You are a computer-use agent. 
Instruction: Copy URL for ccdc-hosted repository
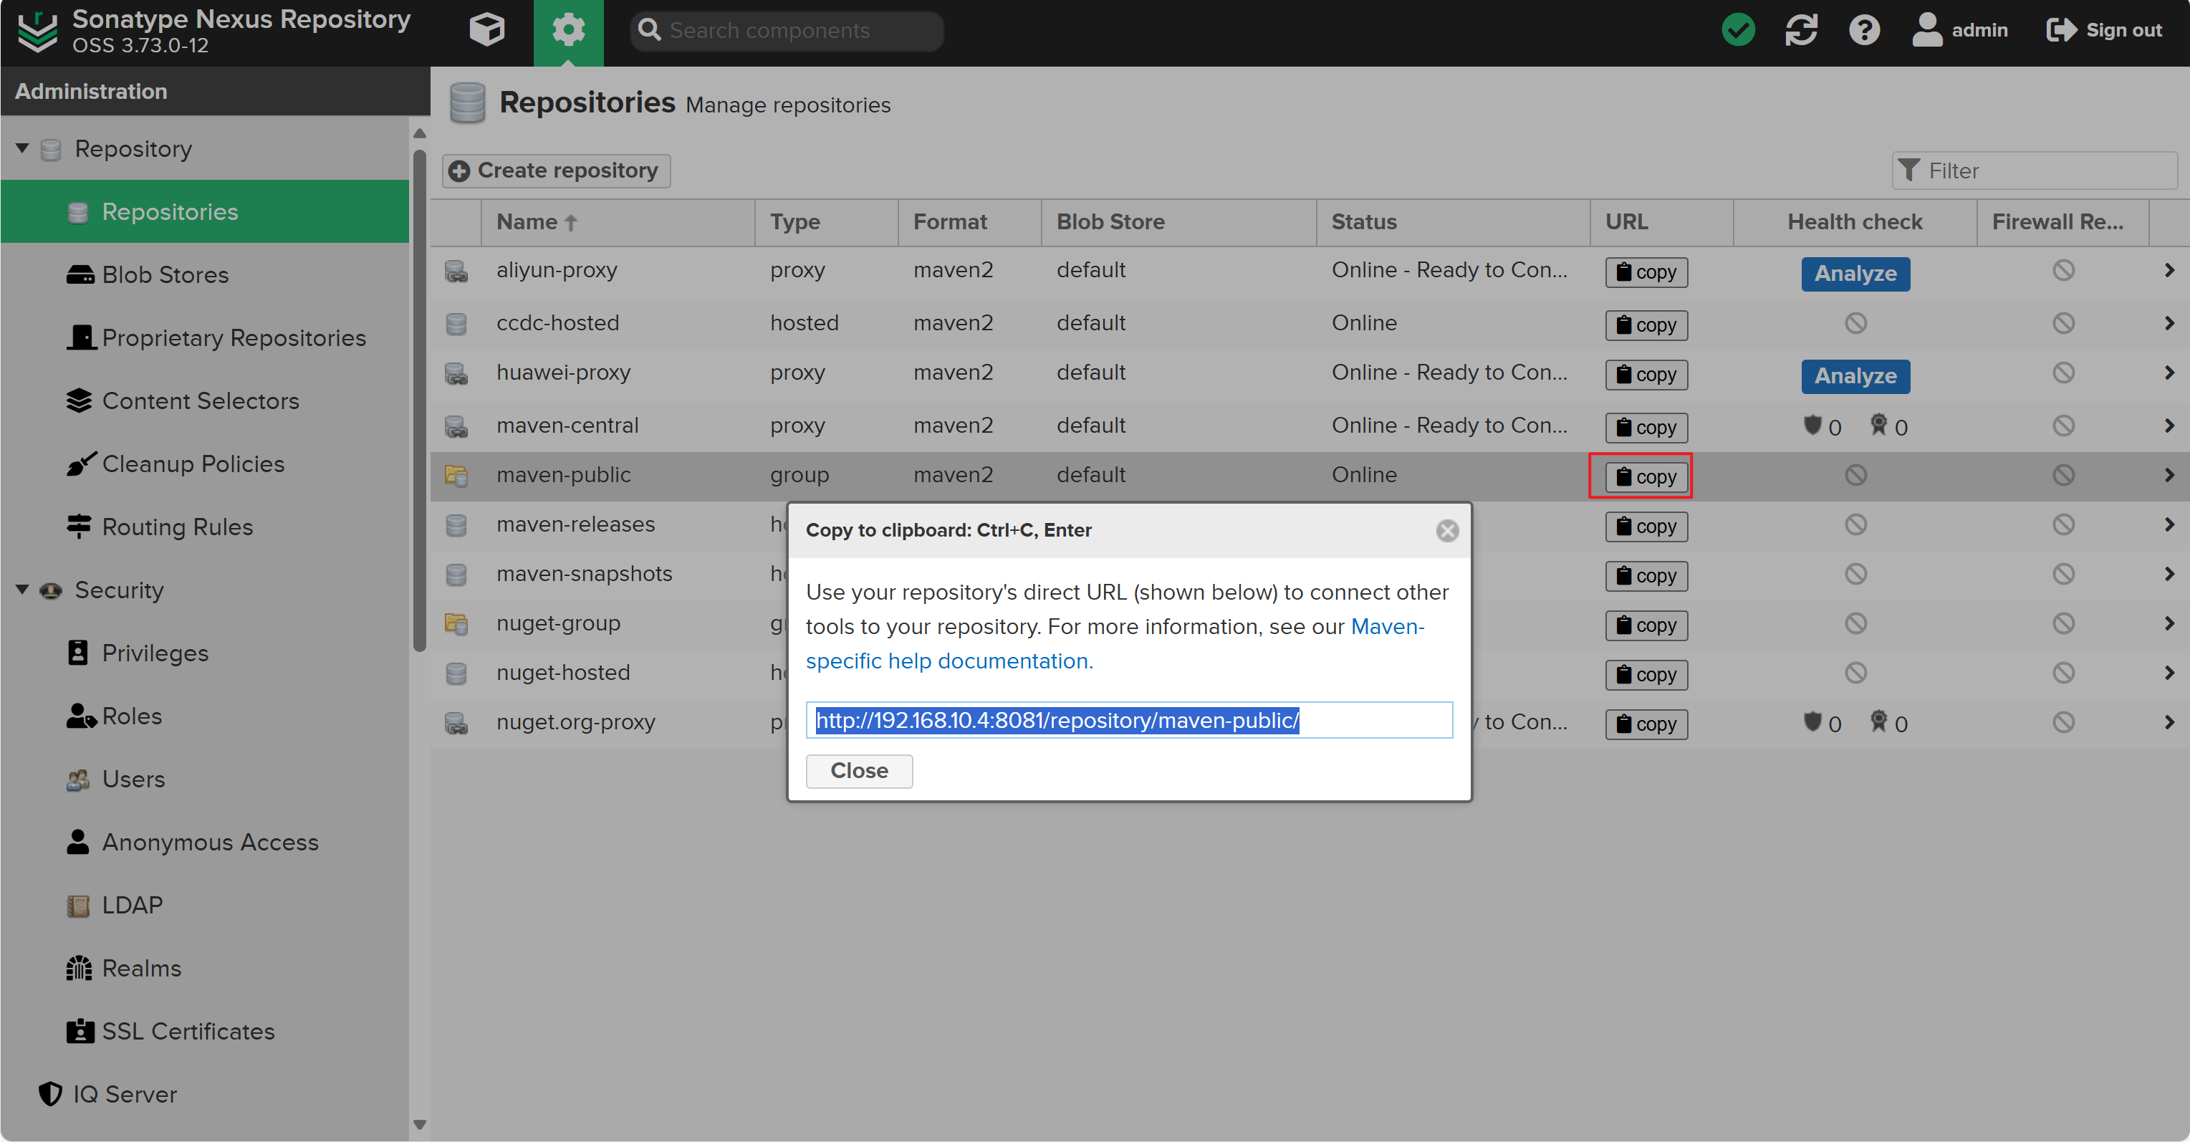(x=1646, y=325)
